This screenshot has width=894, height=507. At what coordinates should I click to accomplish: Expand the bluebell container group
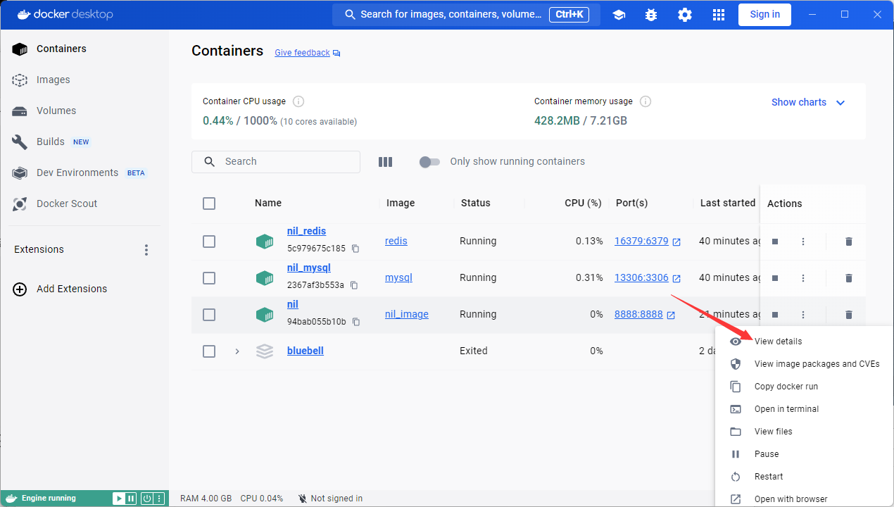(x=237, y=351)
